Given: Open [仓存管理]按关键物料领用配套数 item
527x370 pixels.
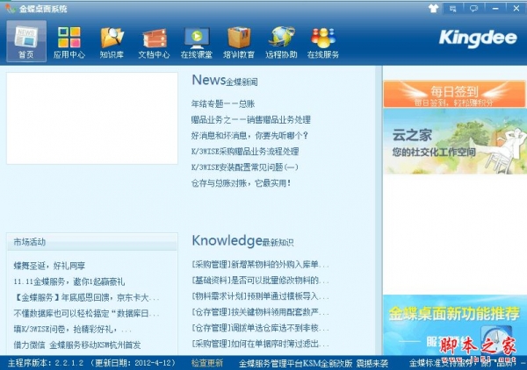Looking at the screenshot, I should (x=260, y=312).
